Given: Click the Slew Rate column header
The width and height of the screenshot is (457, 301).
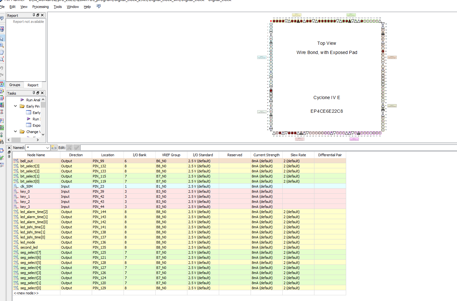Looking at the screenshot, I should coord(298,155).
